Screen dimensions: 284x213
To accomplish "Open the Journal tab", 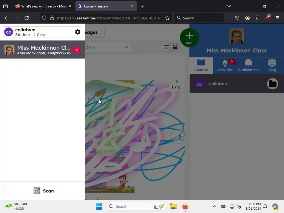I will click(x=201, y=65).
